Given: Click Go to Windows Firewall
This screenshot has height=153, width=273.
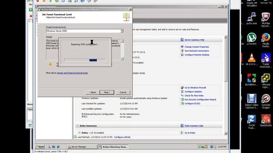Looking at the screenshot, I should tap(195, 88).
